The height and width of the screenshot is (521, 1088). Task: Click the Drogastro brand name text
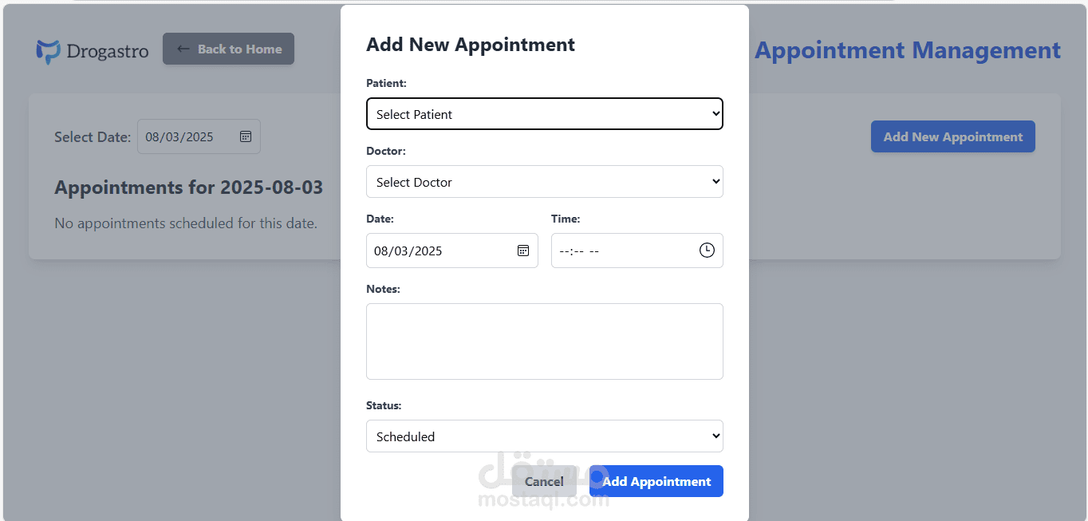click(108, 52)
